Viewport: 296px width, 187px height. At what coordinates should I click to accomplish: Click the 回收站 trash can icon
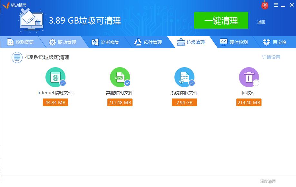(x=249, y=77)
